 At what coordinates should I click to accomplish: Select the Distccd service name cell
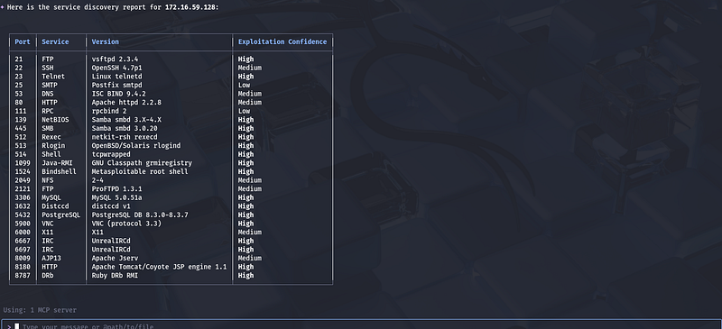[55, 206]
